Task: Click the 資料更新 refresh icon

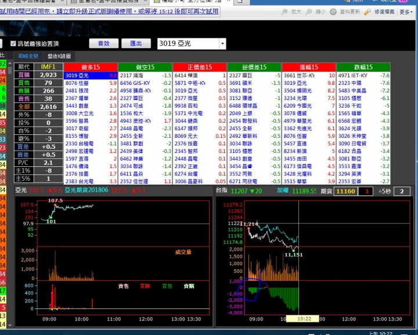Action: (x=333, y=12)
